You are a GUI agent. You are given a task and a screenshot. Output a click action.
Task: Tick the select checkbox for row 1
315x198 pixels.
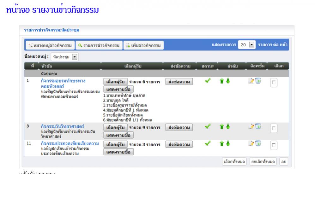pos(274,82)
